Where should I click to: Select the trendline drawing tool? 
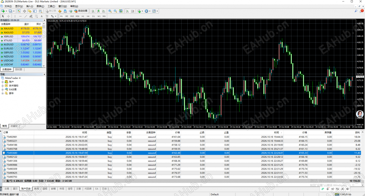26,16
